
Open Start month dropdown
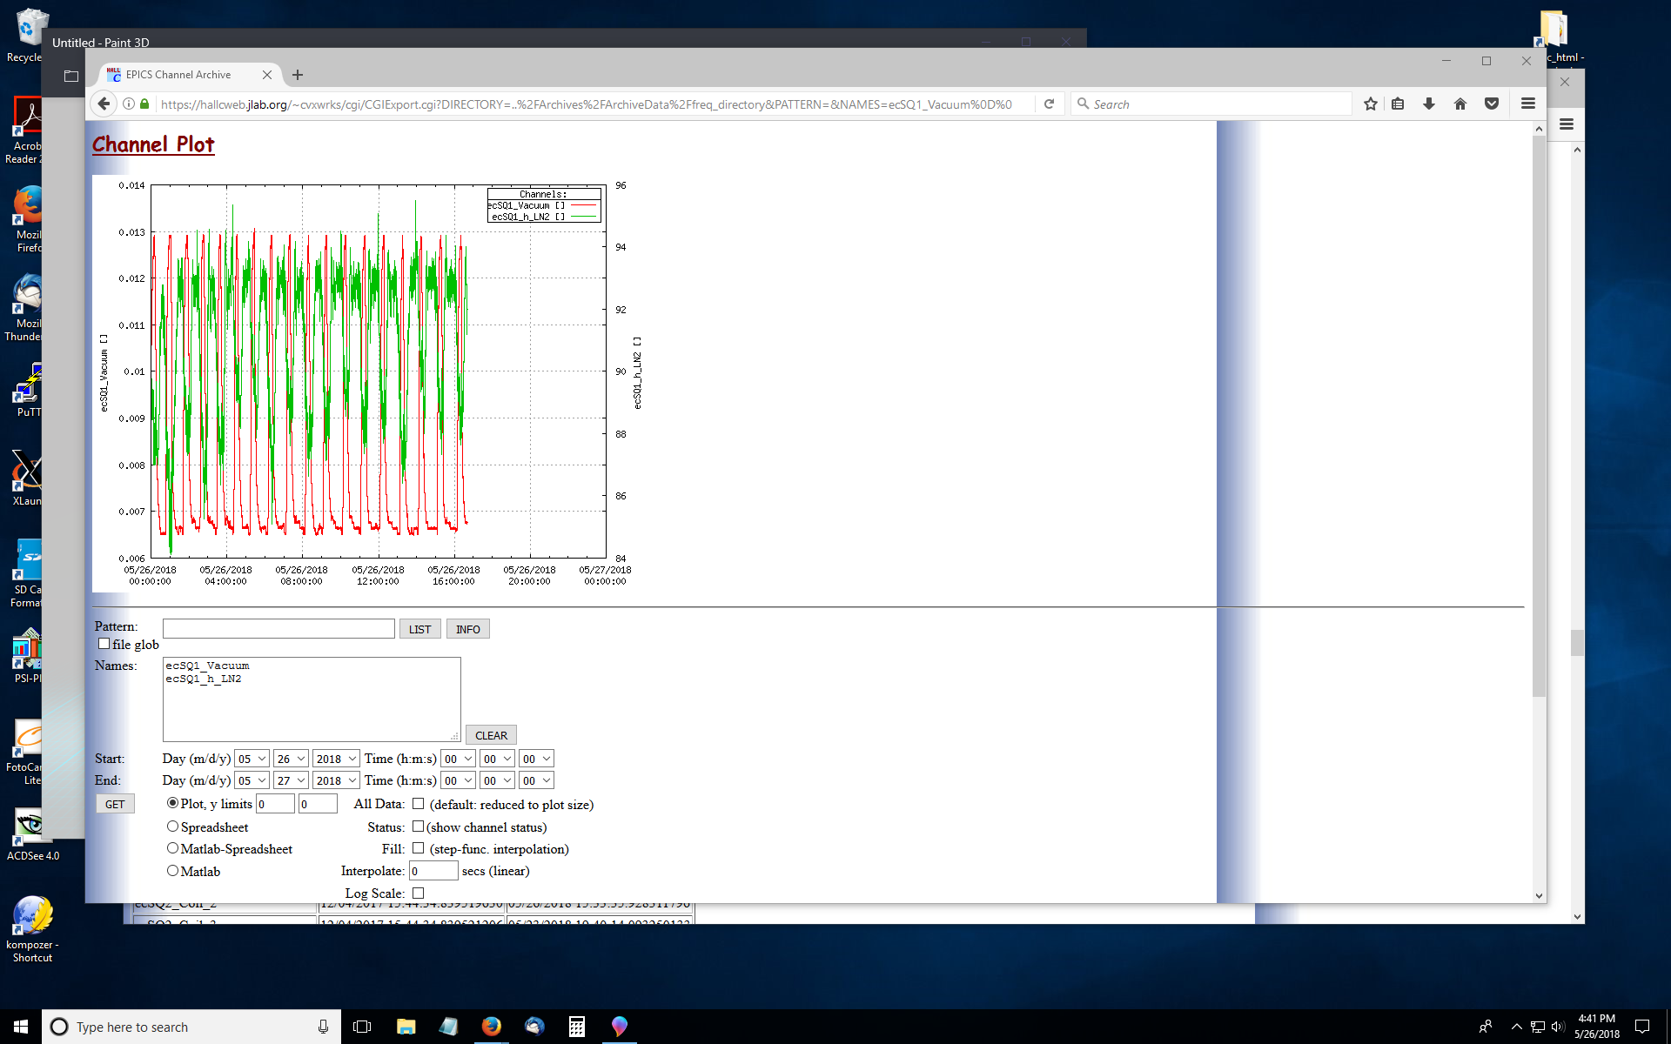click(x=252, y=759)
